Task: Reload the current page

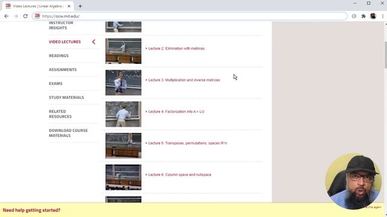Action: click(x=25, y=16)
